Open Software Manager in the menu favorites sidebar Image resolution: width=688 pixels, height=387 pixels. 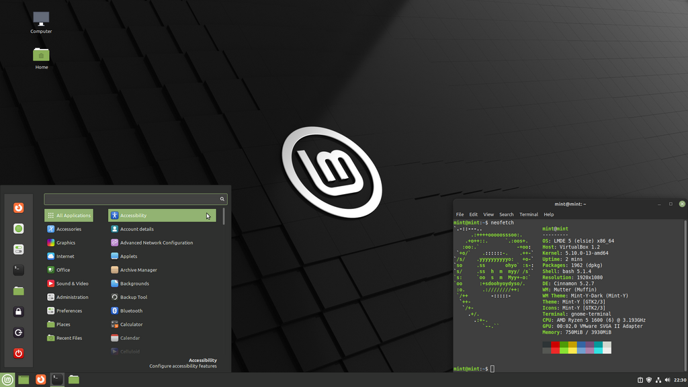18,228
